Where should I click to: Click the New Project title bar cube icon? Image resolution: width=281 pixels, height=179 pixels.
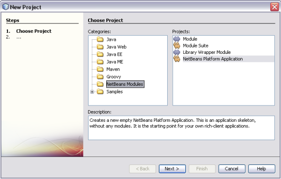6,7
